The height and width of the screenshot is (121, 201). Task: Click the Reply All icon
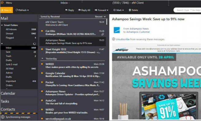point(79,10)
